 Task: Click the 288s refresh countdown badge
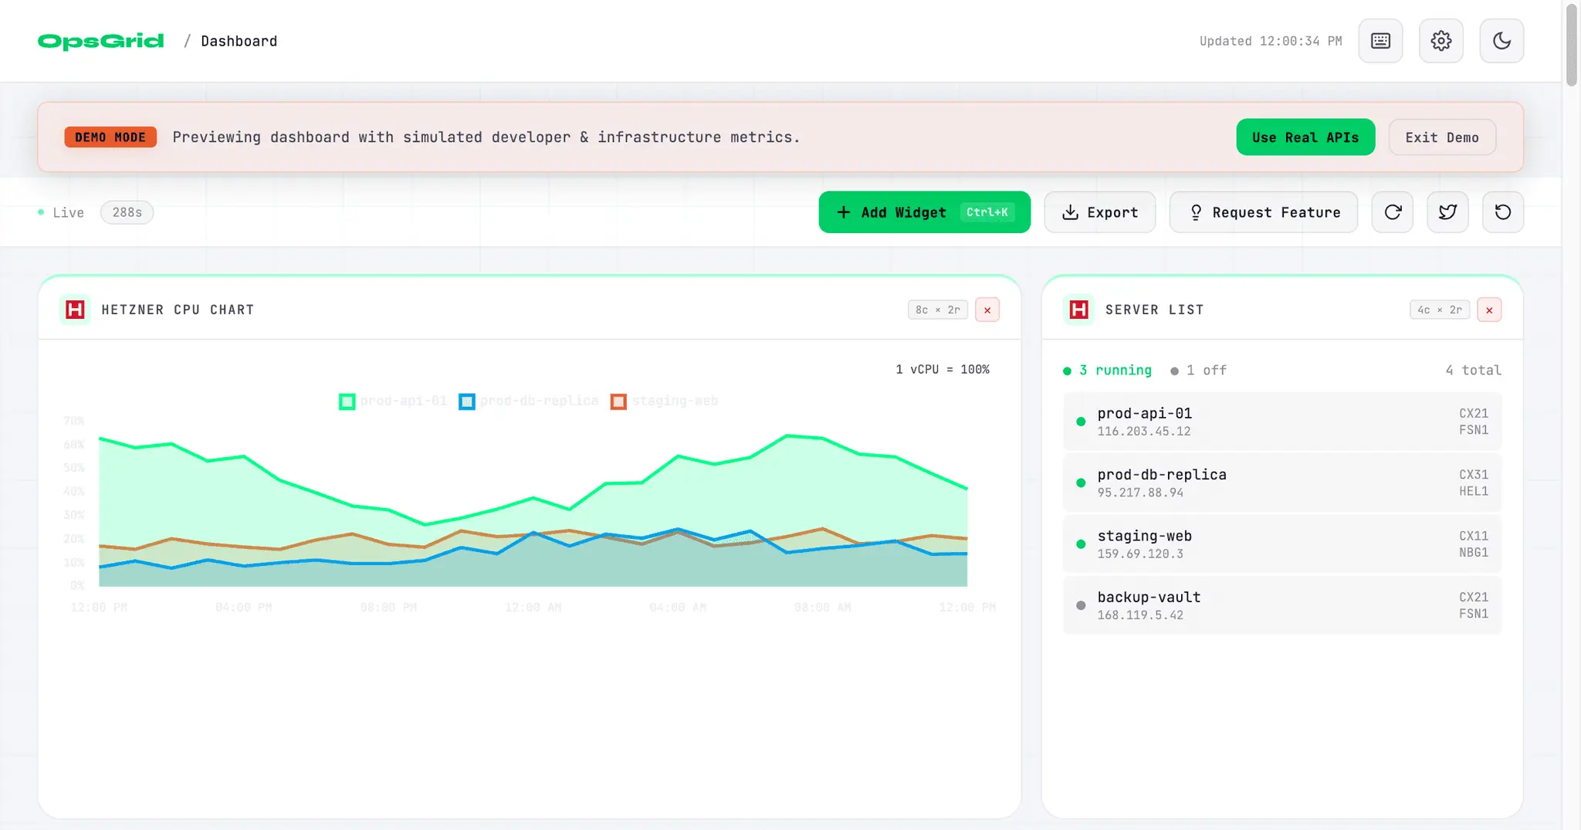point(127,212)
